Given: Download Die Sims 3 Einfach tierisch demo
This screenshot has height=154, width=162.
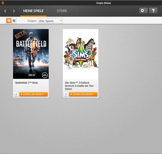Looking at the screenshot, I should pyautogui.click(x=83, y=94).
